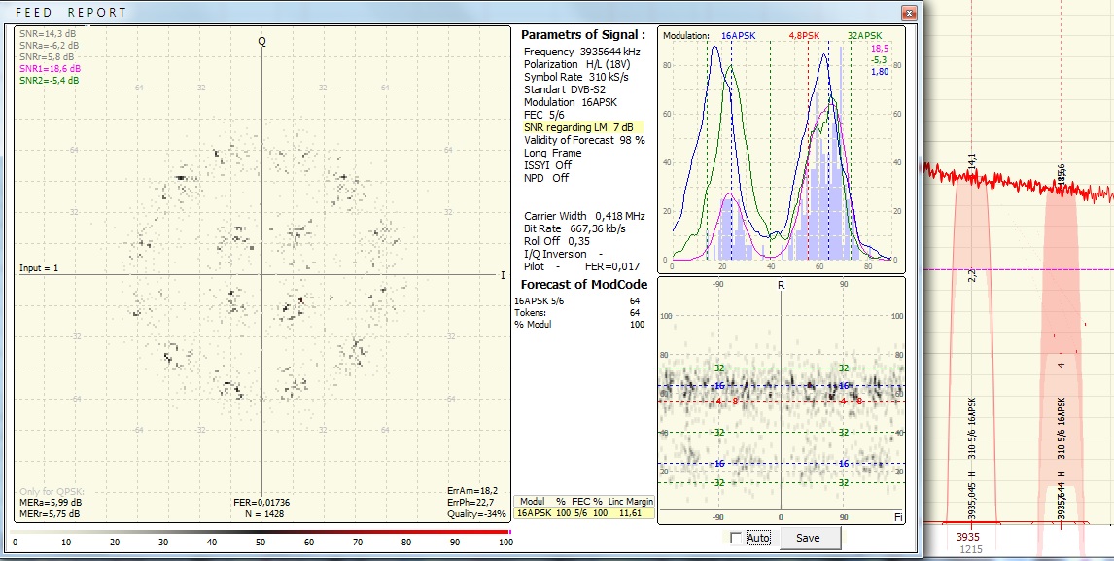This screenshot has width=1114, height=561.
Task: Click the magenta SNR1=18,6 dB label
Action: [x=50, y=69]
